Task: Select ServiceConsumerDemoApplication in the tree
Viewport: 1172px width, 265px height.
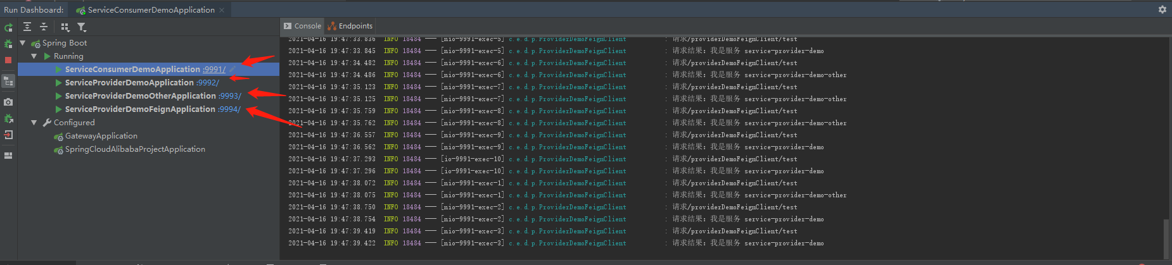Action: pos(132,70)
